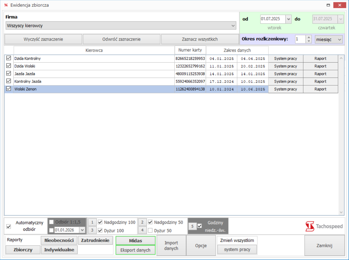
Task: Click the numbered button 3 beside Dyżur 100
Action: pos(92,230)
